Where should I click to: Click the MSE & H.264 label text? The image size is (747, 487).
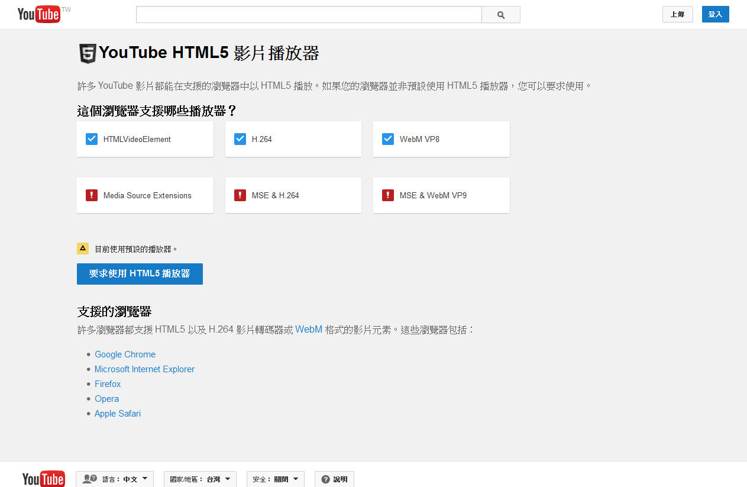tap(276, 196)
